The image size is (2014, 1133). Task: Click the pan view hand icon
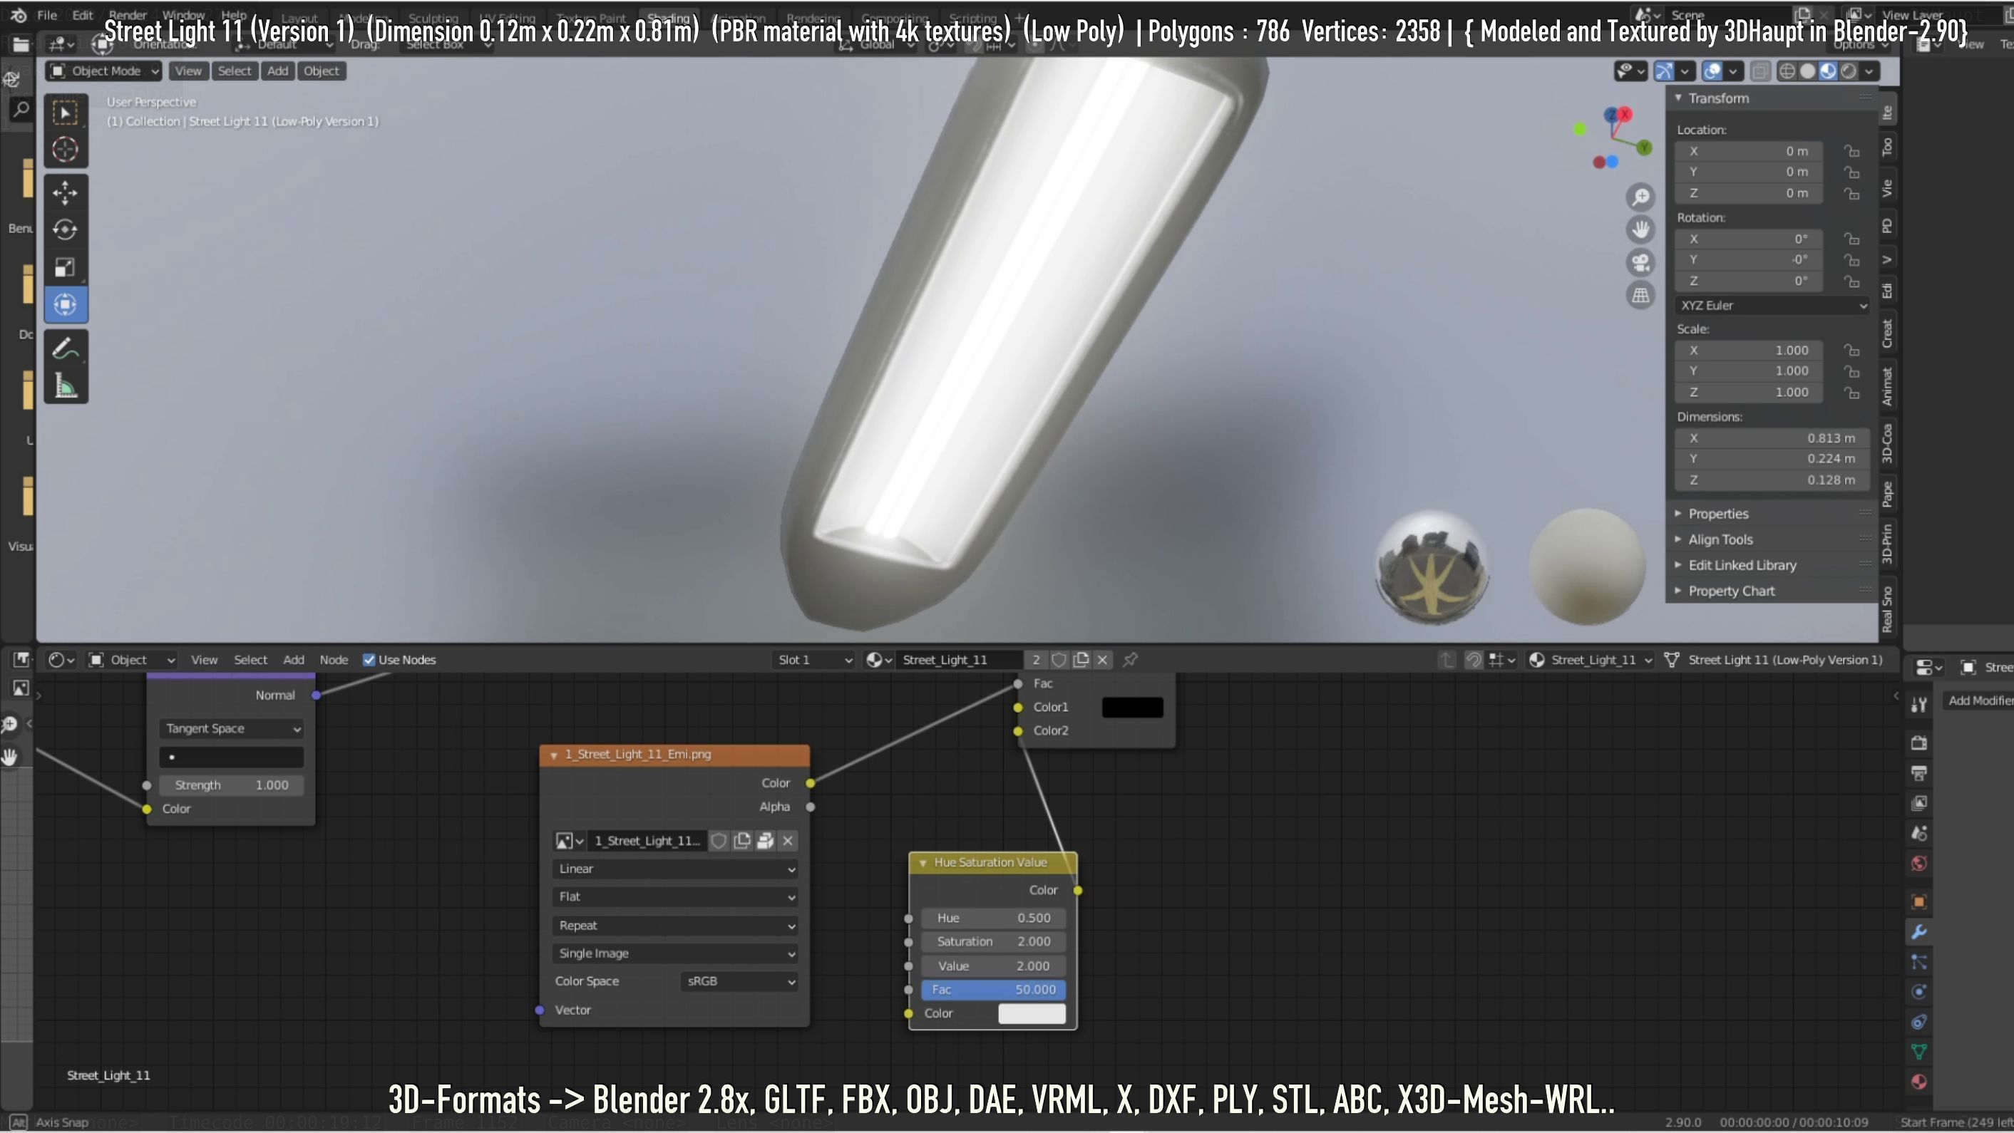click(1640, 229)
